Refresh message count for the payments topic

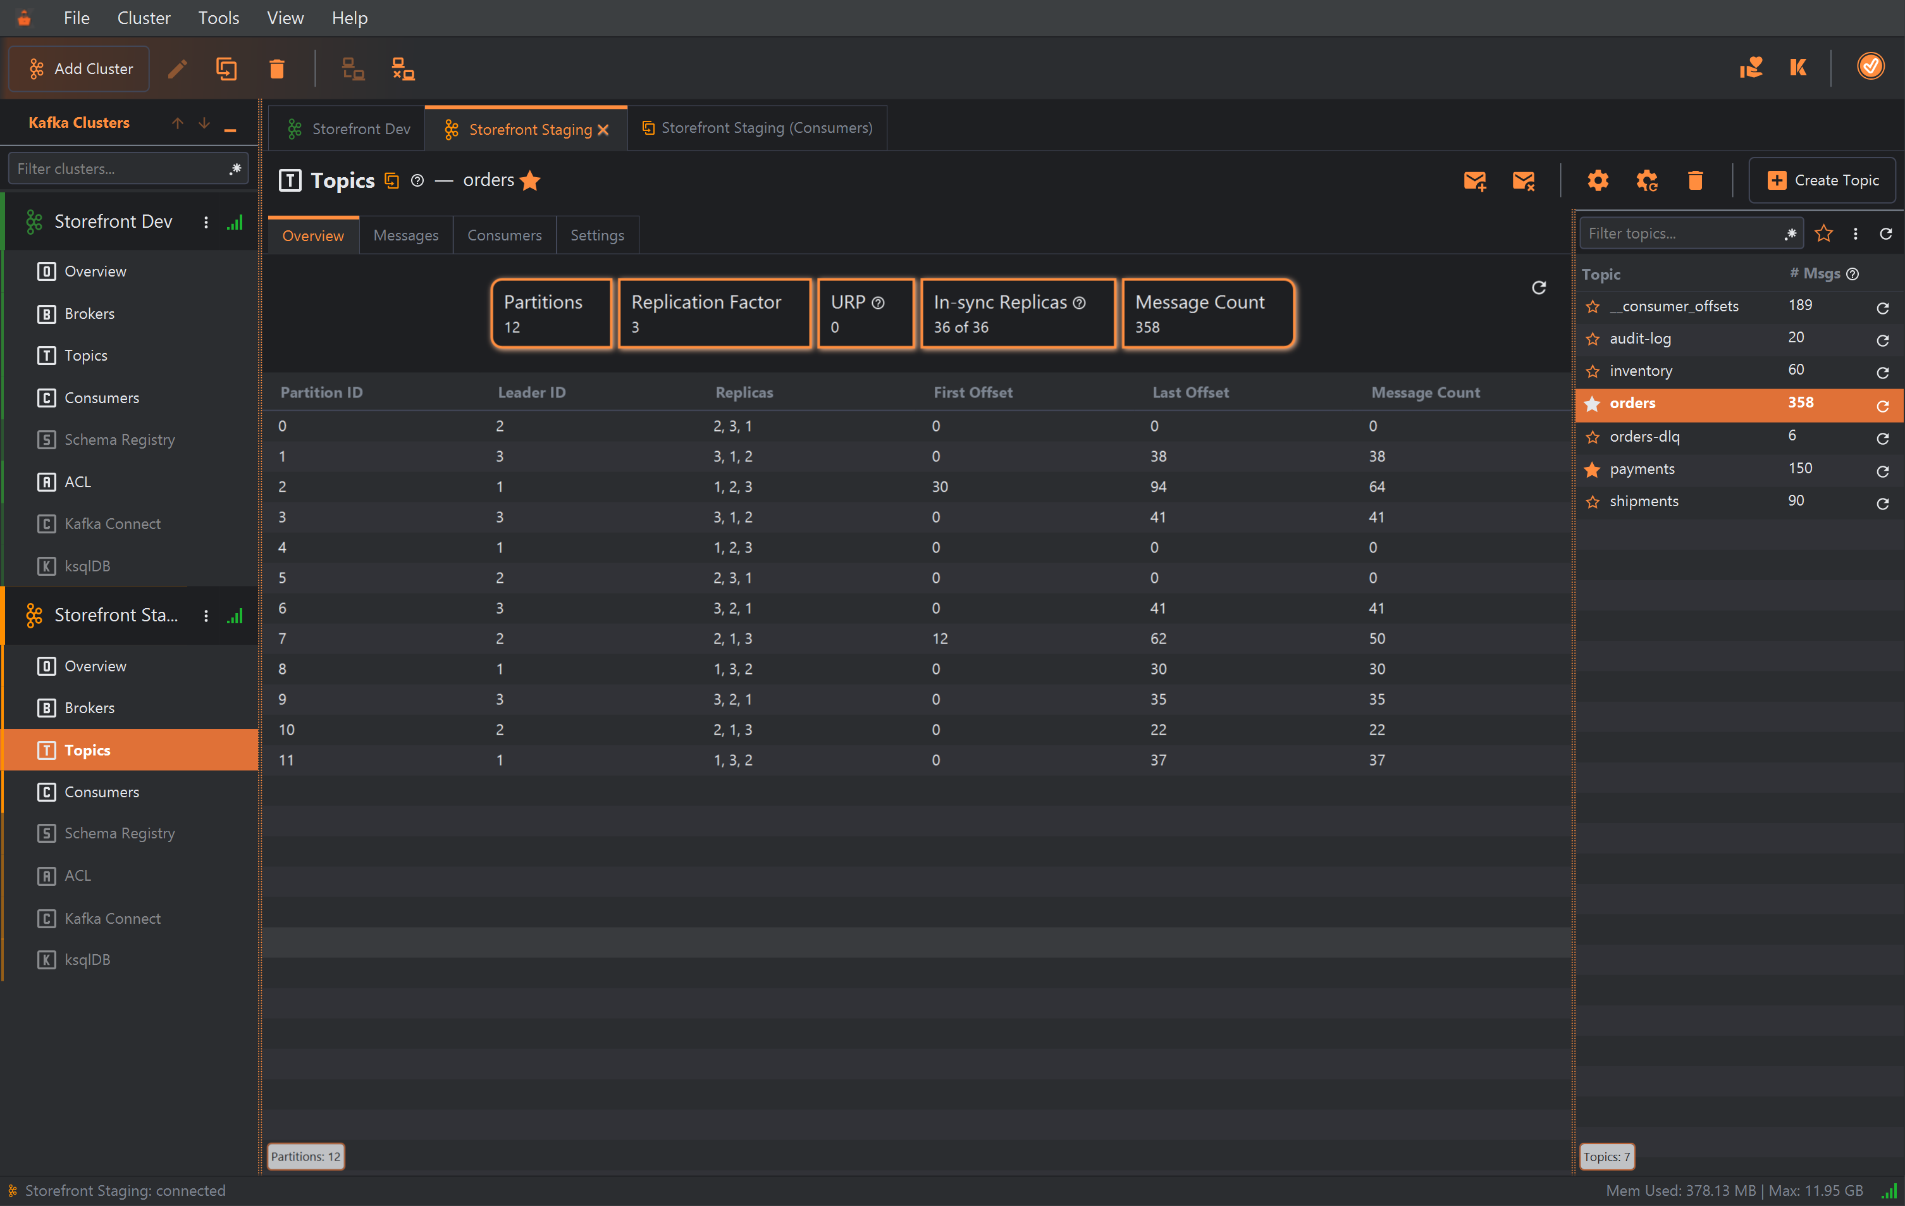click(x=1883, y=471)
